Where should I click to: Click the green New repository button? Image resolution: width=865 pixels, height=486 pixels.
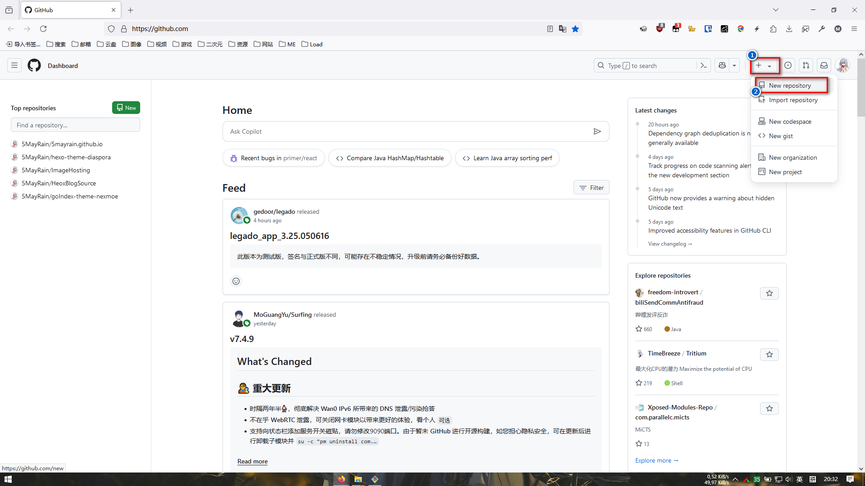point(126,108)
